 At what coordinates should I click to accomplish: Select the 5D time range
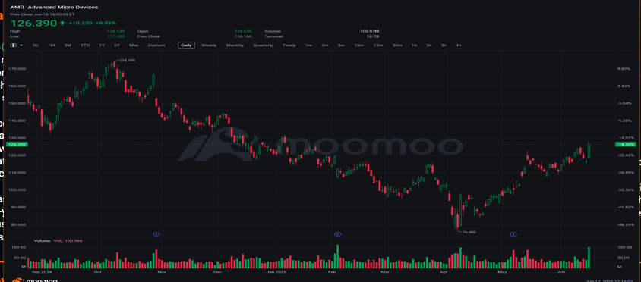tap(36, 45)
